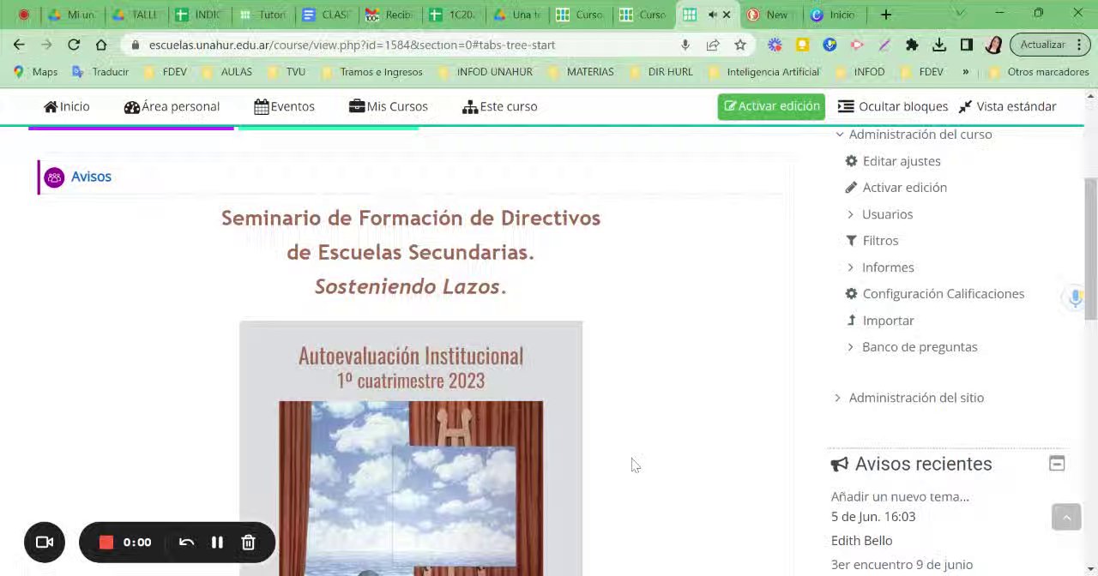Open the extensions puzzle piece icon

912,45
